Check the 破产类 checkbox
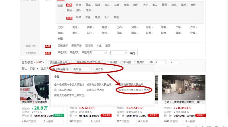Viewport: 228px width, 127px height. point(135,63)
